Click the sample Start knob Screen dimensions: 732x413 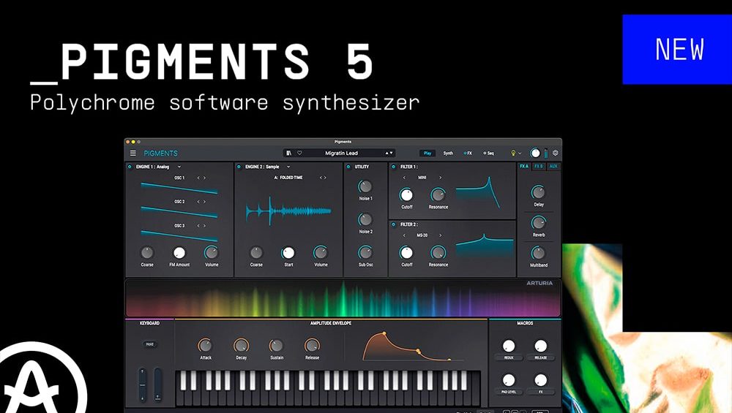pyautogui.click(x=288, y=253)
